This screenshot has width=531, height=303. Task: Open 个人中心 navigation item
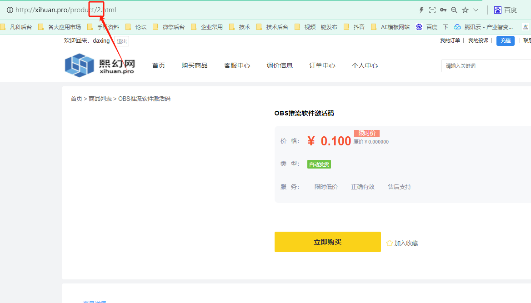(365, 65)
